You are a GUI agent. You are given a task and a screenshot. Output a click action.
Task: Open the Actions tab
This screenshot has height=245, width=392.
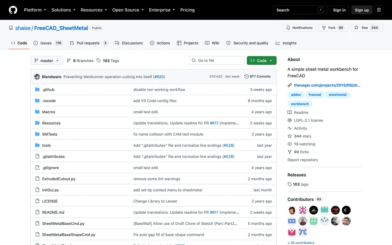[x=160, y=43]
